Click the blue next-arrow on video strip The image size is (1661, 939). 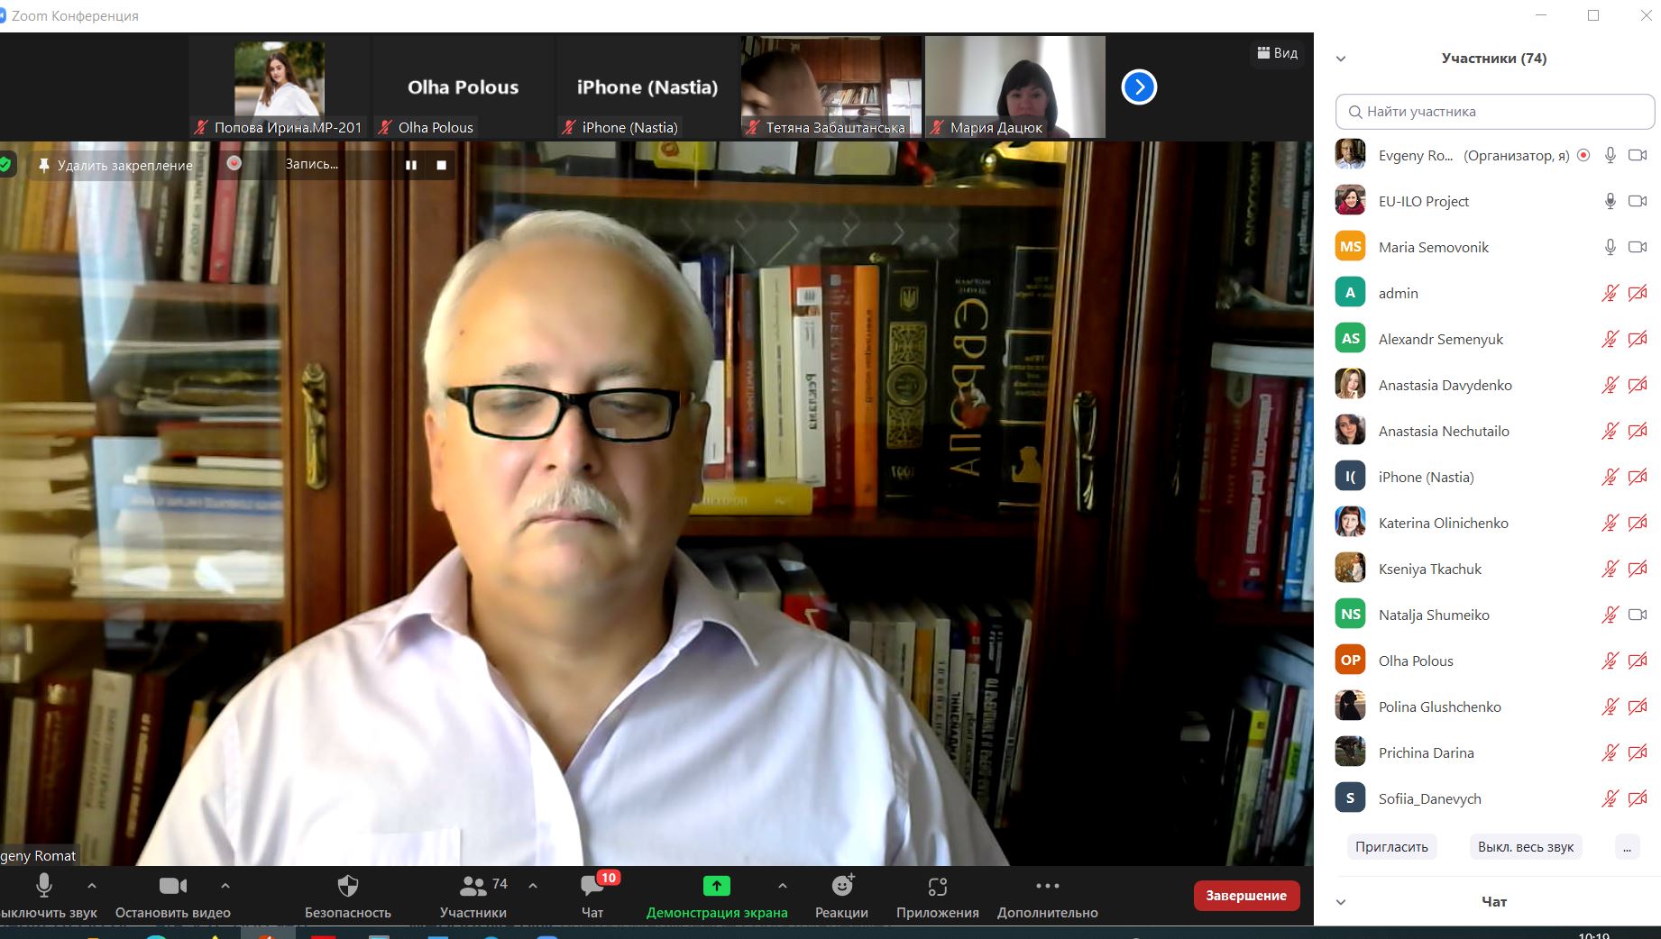1139,87
